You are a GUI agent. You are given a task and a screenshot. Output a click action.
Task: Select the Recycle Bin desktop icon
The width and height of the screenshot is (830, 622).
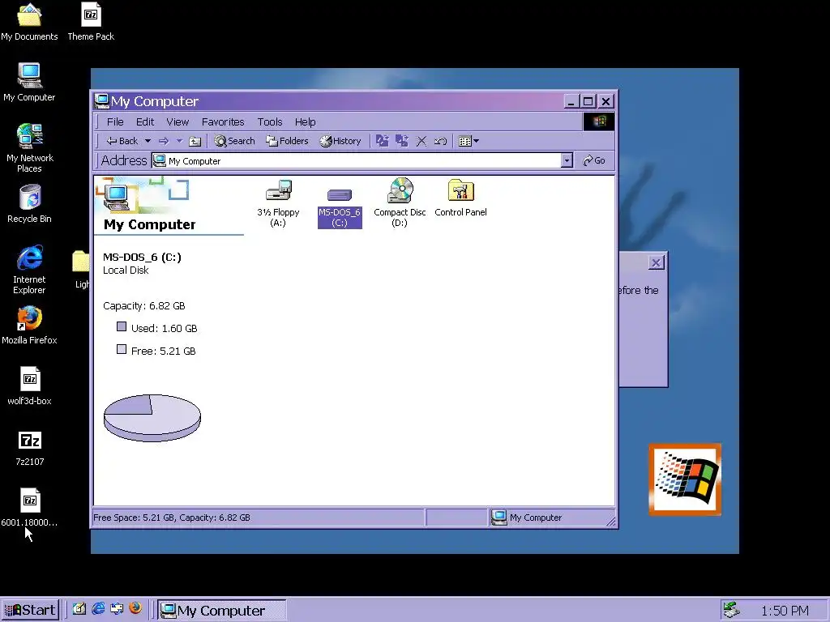(x=30, y=204)
